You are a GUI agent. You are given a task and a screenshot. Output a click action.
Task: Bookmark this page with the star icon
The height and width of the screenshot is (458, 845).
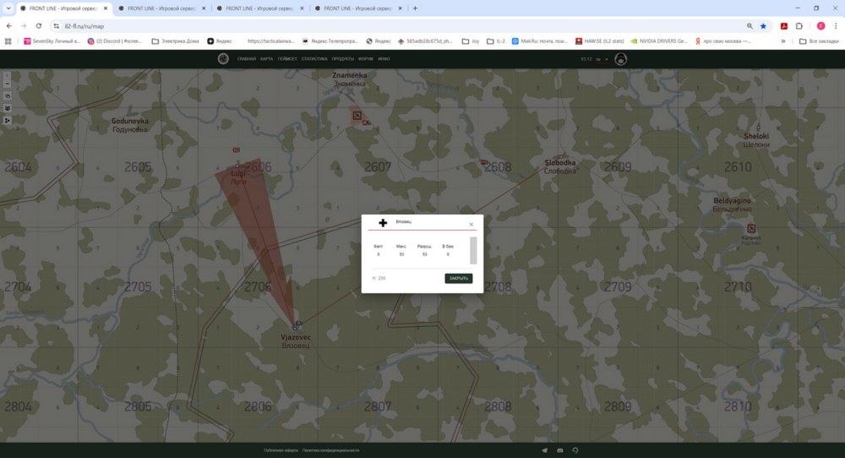[x=763, y=26]
